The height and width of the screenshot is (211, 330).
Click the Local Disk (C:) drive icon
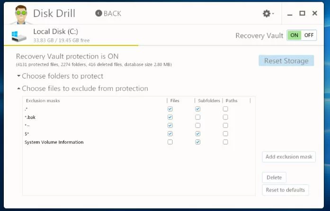(x=19, y=36)
